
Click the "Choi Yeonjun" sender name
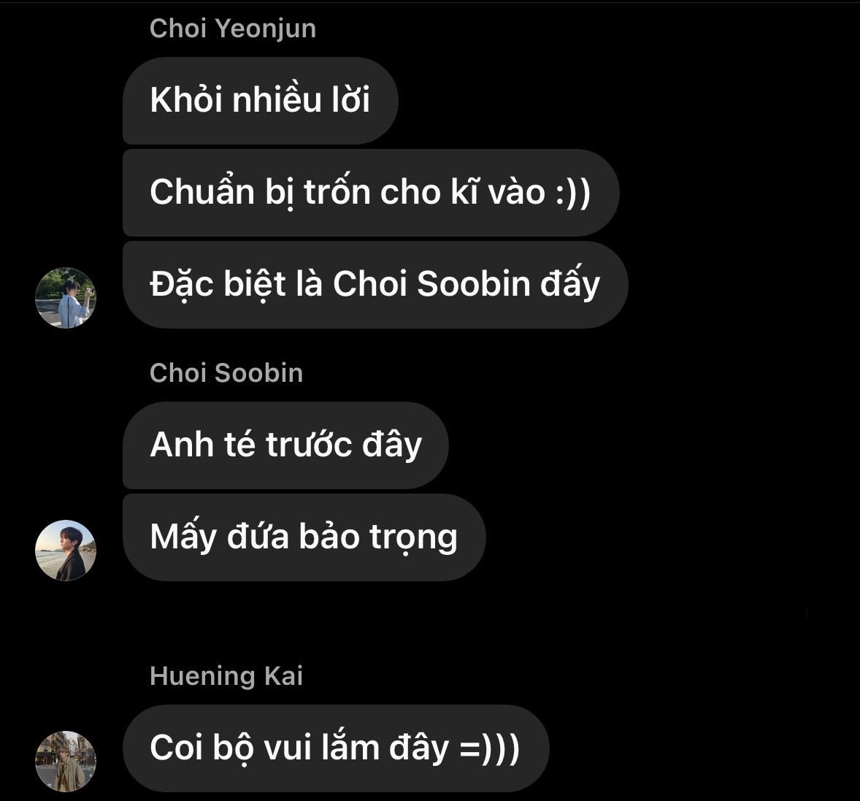click(233, 28)
